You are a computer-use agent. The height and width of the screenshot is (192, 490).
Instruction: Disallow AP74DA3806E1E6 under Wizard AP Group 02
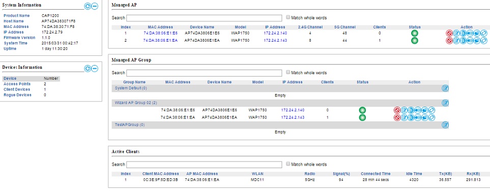click(397, 110)
